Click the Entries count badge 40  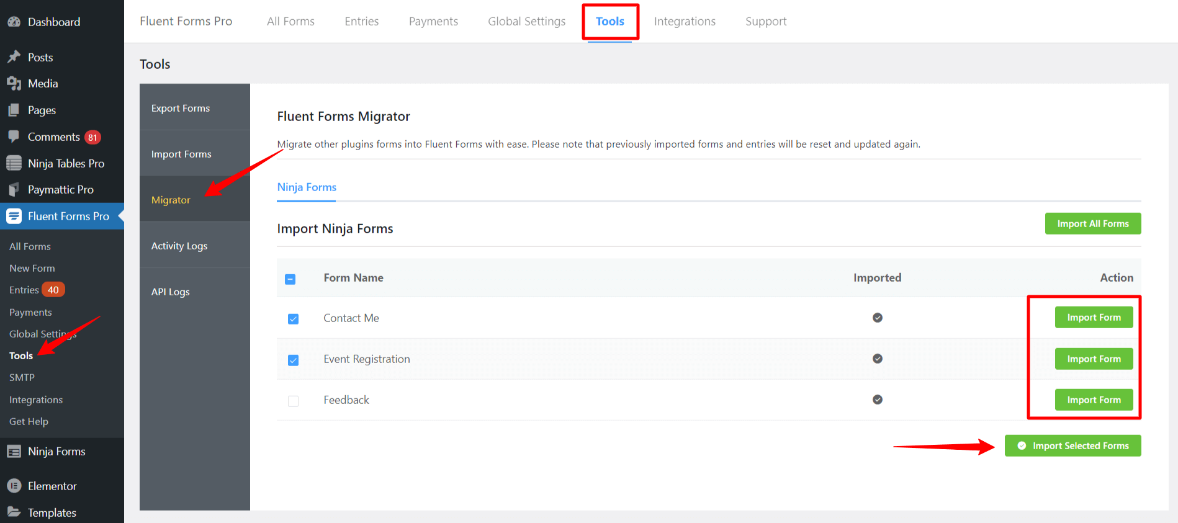click(x=53, y=290)
